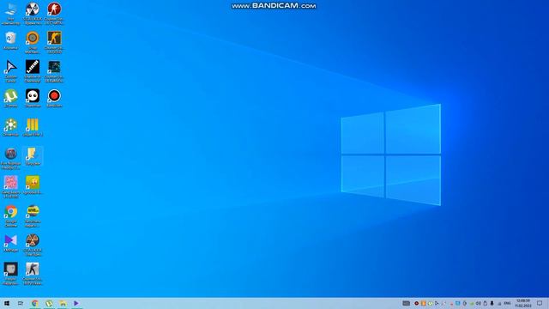Open the Windows Start menu
The image size is (549, 309).
(x=7, y=303)
